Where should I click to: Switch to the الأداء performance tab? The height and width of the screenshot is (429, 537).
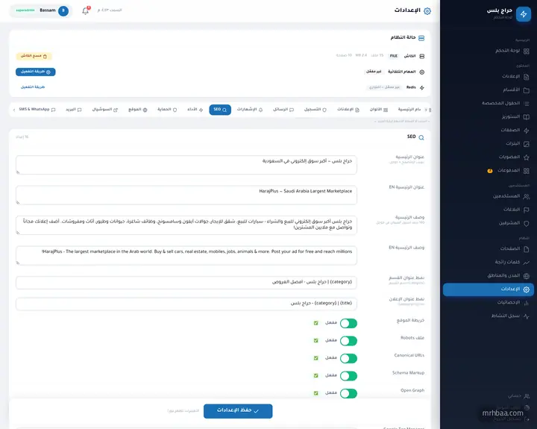[195, 110]
